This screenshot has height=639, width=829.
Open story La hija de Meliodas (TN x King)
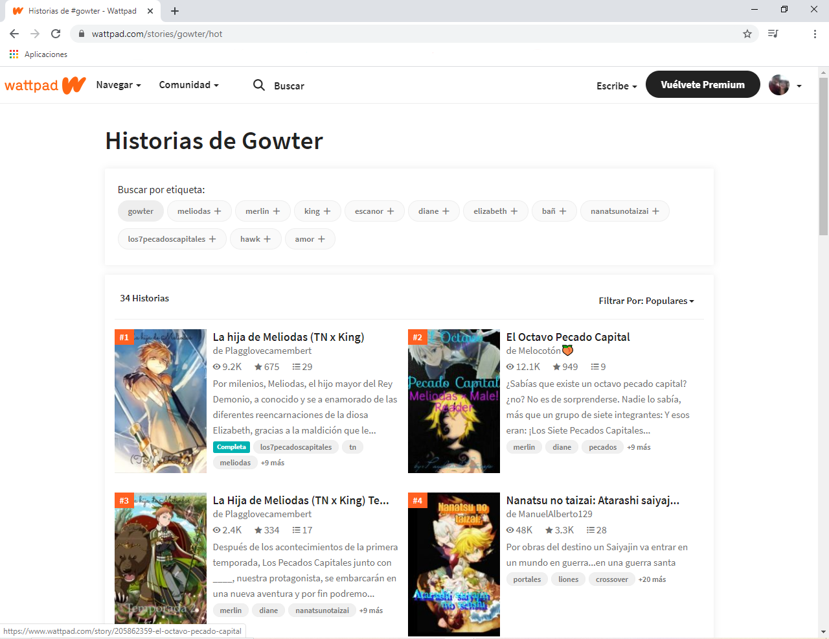288,337
